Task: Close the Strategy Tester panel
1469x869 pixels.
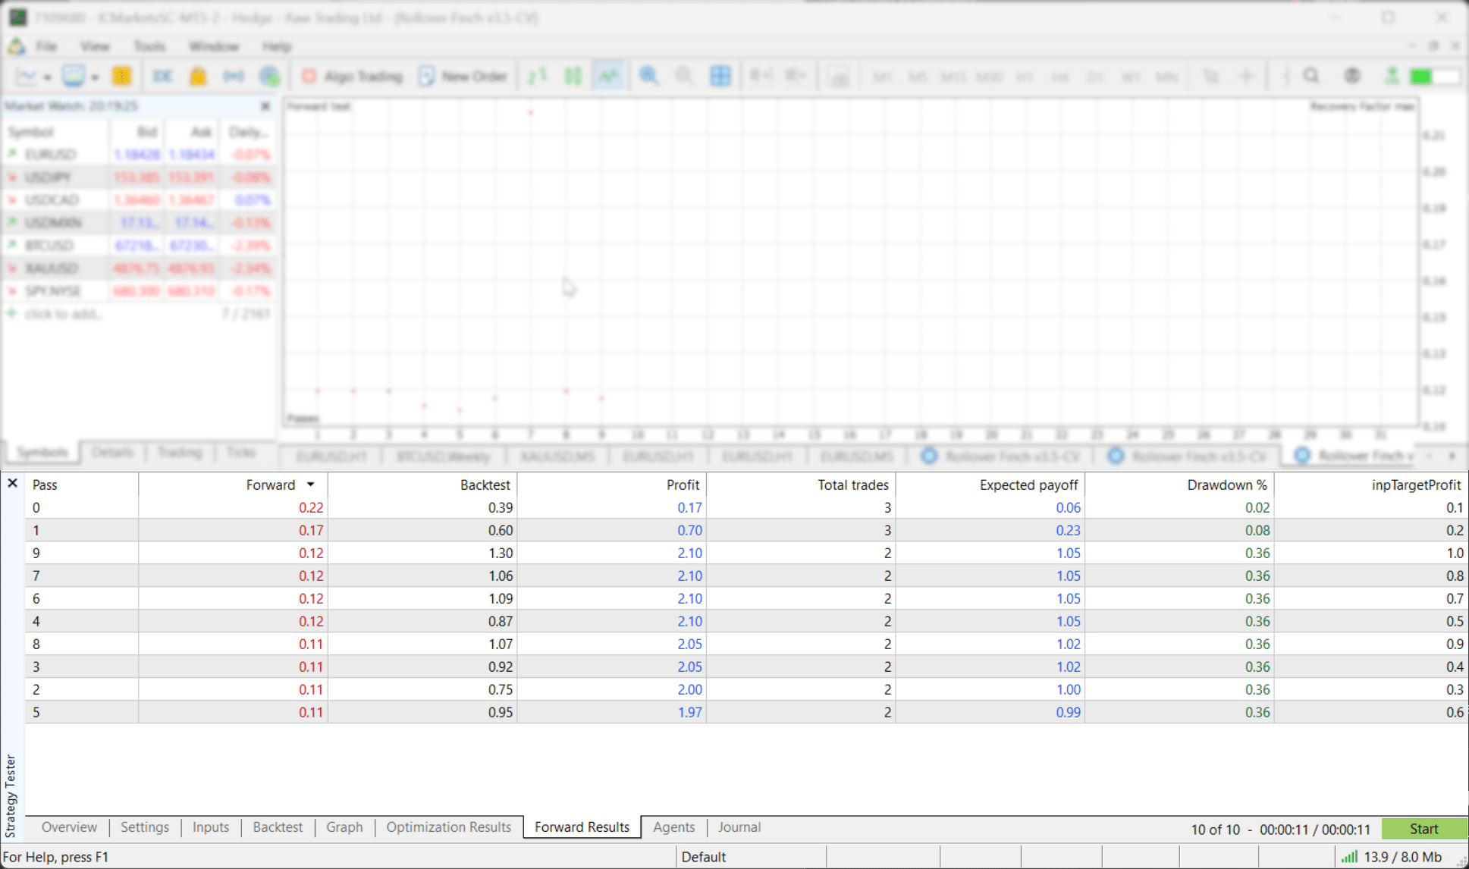Action: 12,483
